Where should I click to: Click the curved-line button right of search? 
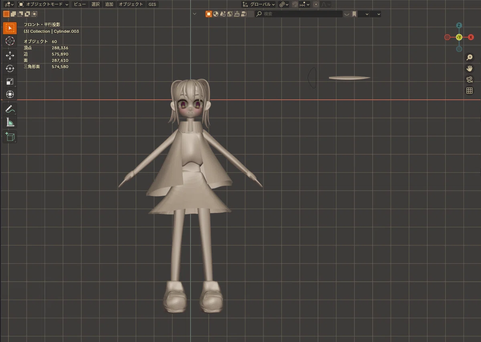[x=347, y=14]
